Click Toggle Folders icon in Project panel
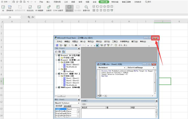The image size is (188, 119). pos(64,52)
